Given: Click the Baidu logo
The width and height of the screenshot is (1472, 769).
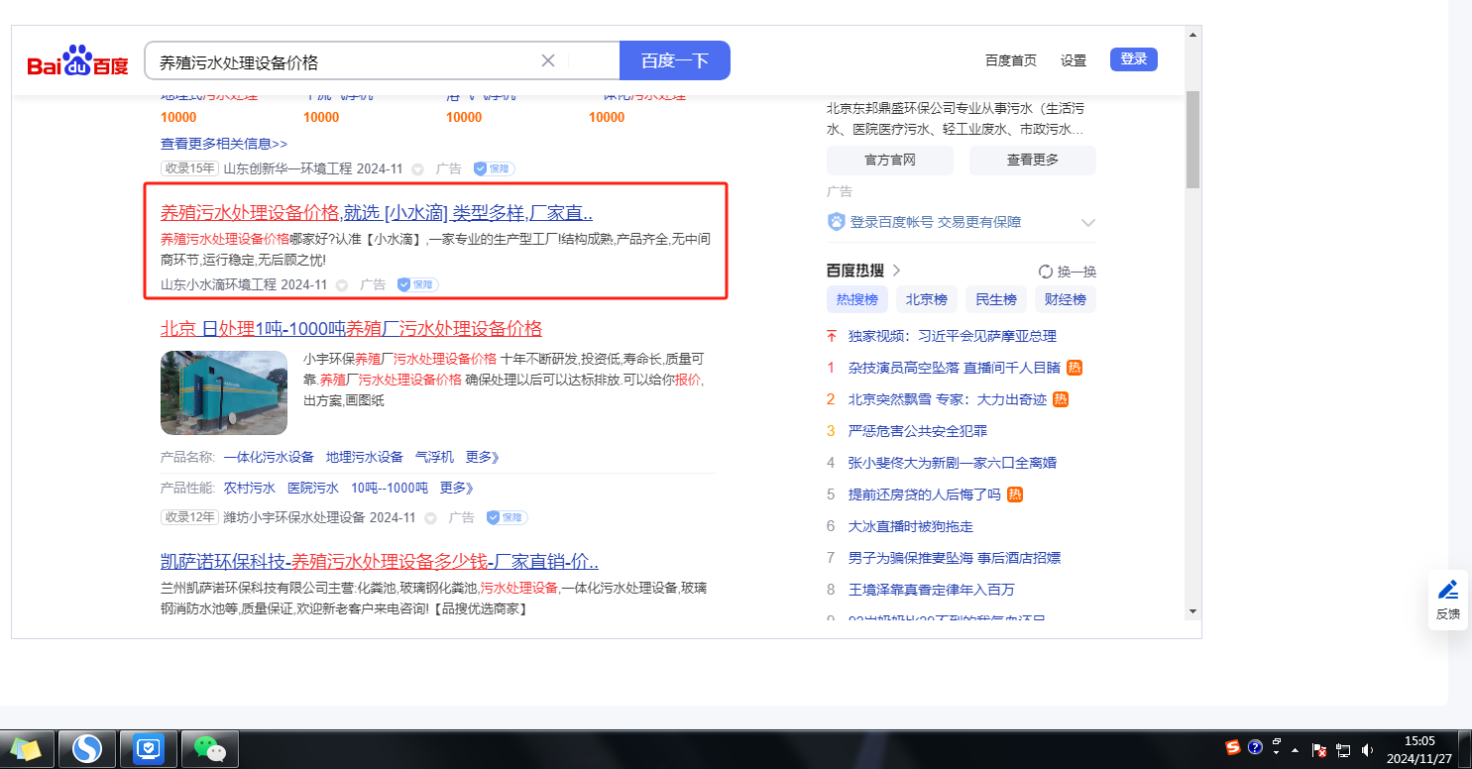Looking at the screenshot, I should tap(77, 61).
